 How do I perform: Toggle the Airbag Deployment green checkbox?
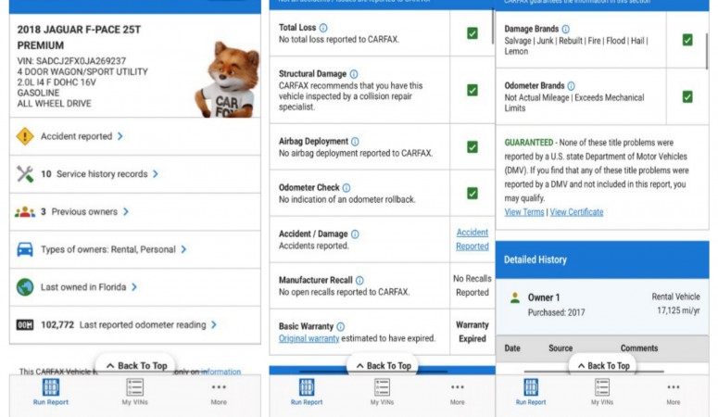click(x=472, y=147)
